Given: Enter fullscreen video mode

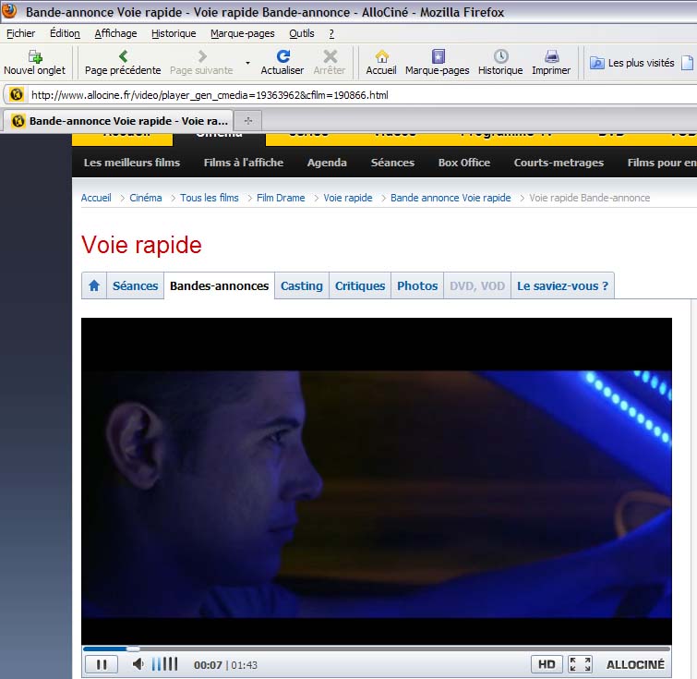Looking at the screenshot, I should click(x=580, y=664).
